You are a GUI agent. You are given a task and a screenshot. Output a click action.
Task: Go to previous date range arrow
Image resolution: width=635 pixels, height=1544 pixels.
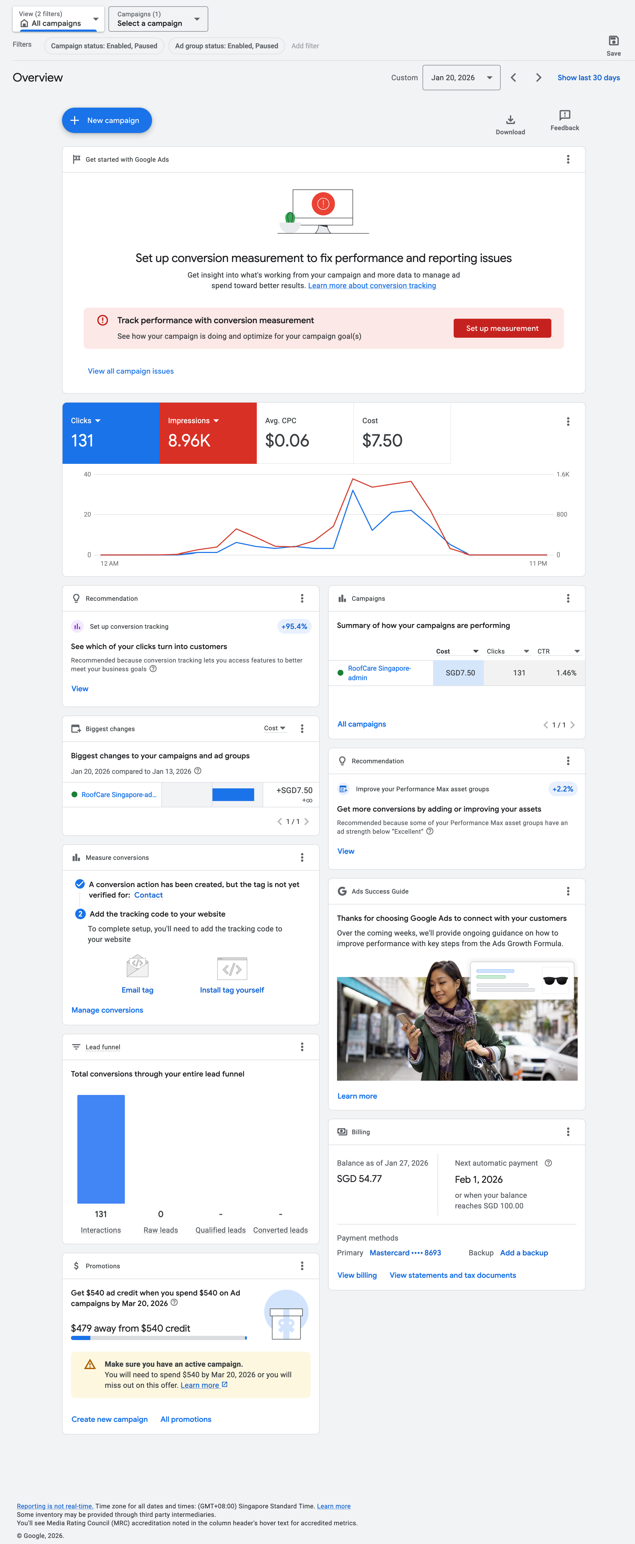point(513,78)
